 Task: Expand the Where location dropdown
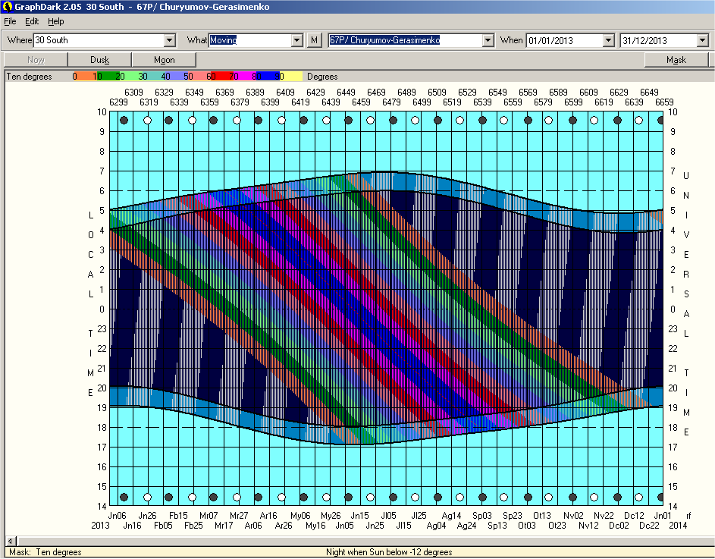tap(170, 40)
